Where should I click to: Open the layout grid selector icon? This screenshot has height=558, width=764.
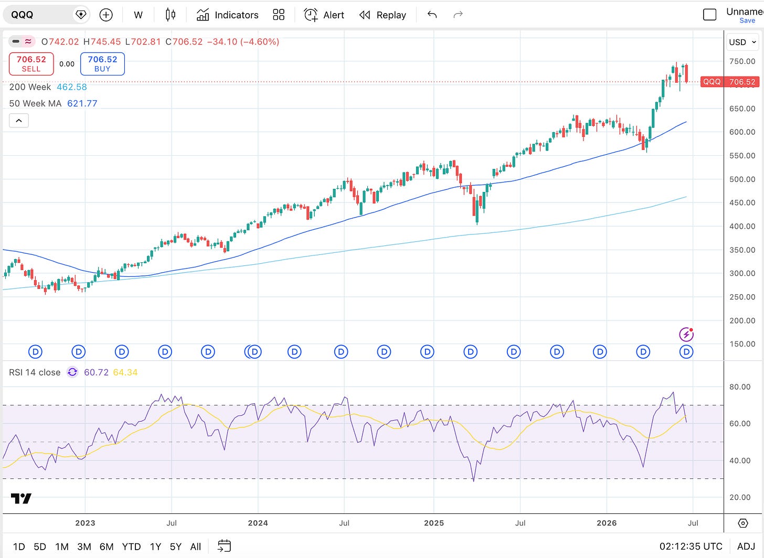click(x=279, y=15)
